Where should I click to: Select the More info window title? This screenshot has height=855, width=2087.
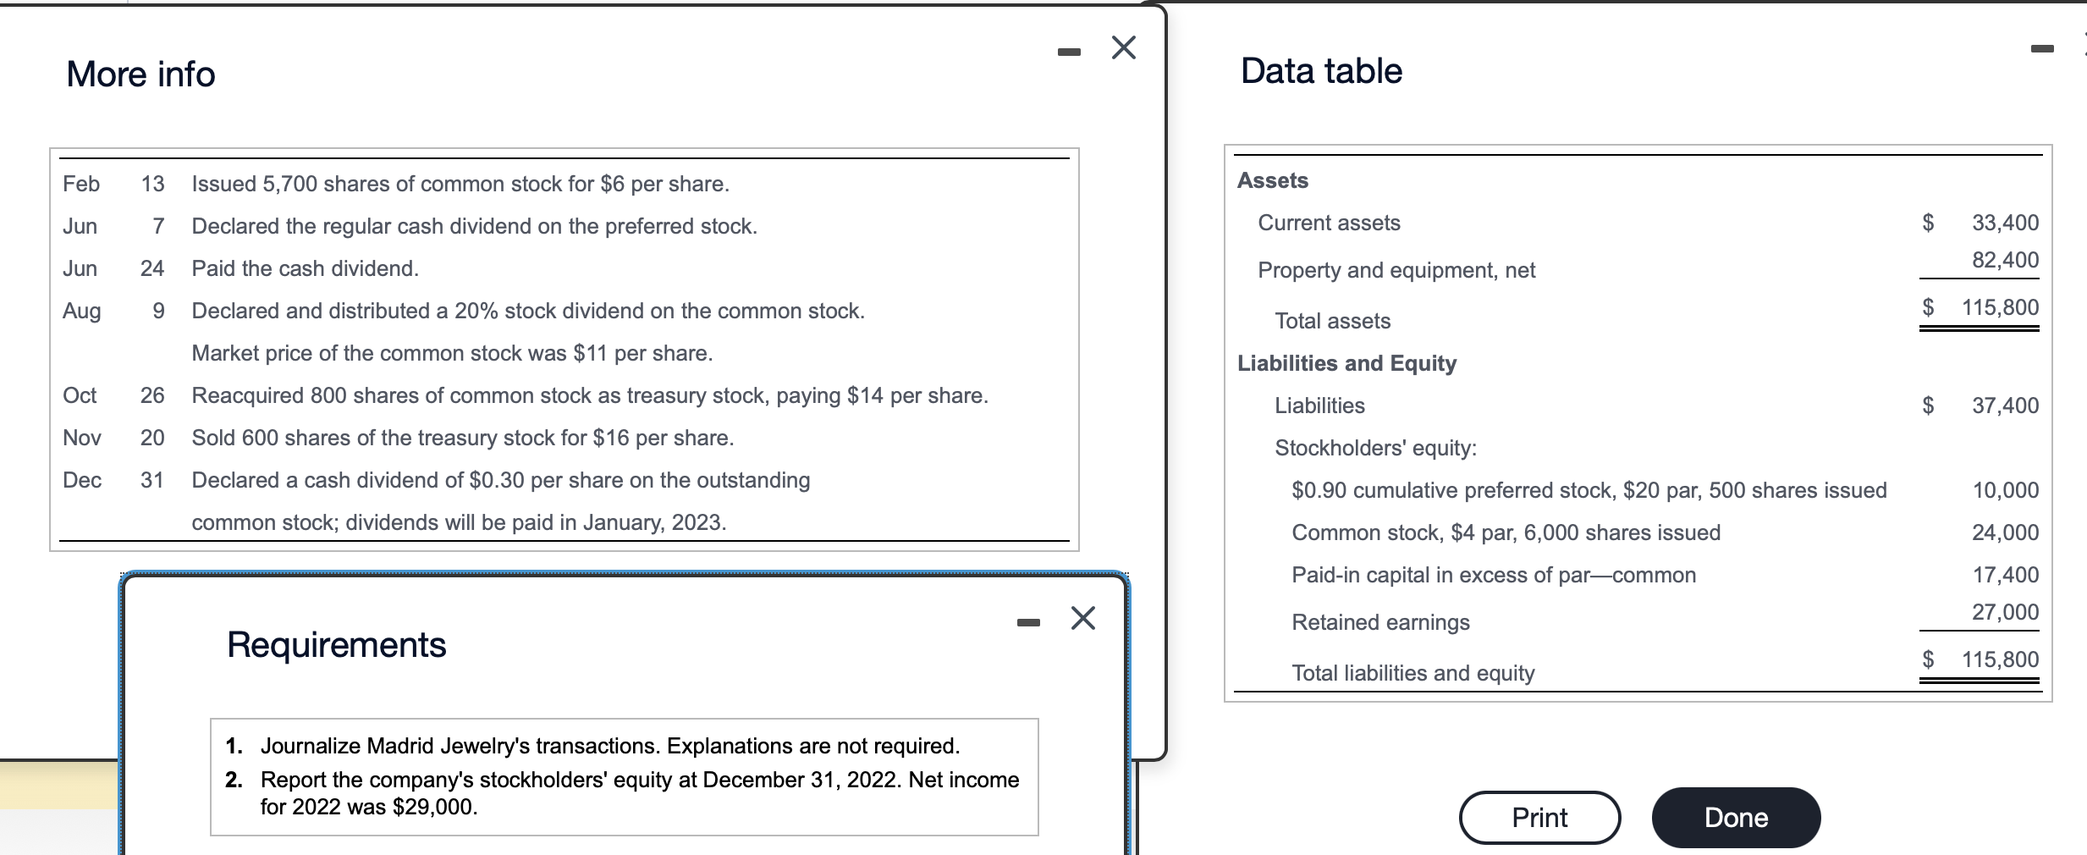[140, 74]
